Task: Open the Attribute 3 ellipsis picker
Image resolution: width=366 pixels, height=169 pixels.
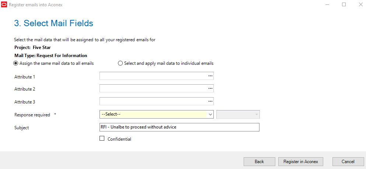Action: coord(210,101)
